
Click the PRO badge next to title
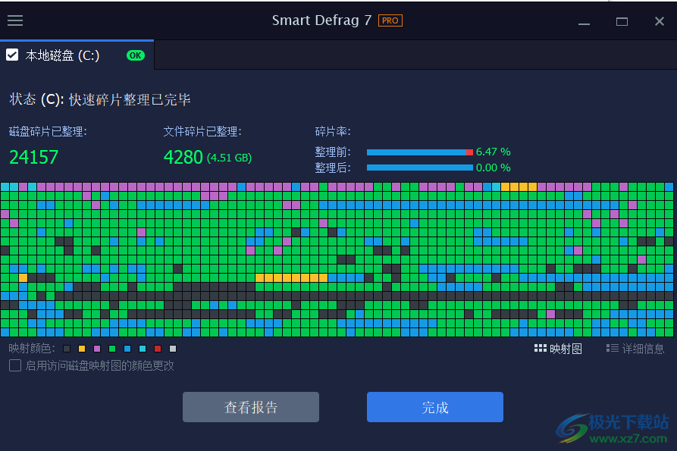point(390,20)
